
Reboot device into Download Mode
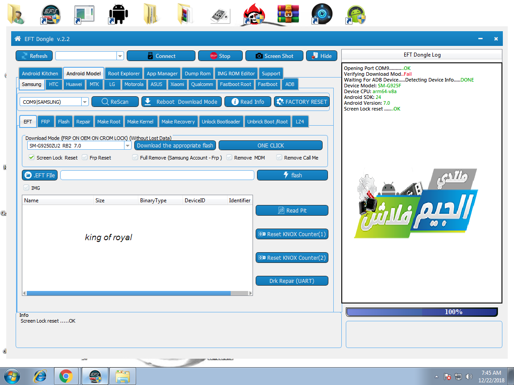[x=181, y=102]
